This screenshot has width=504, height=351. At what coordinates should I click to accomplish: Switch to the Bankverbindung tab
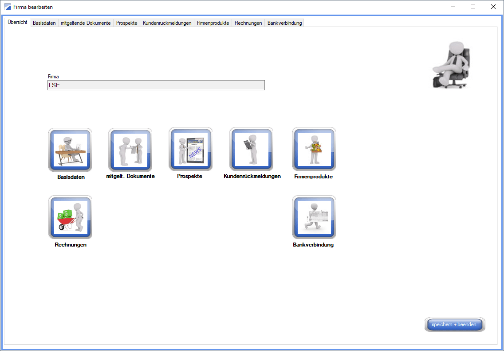coord(284,23)
